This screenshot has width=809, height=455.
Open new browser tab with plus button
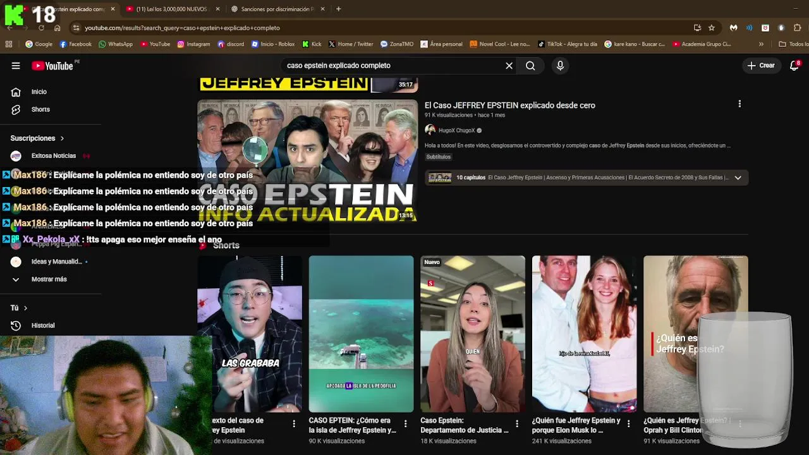[338, 9]
